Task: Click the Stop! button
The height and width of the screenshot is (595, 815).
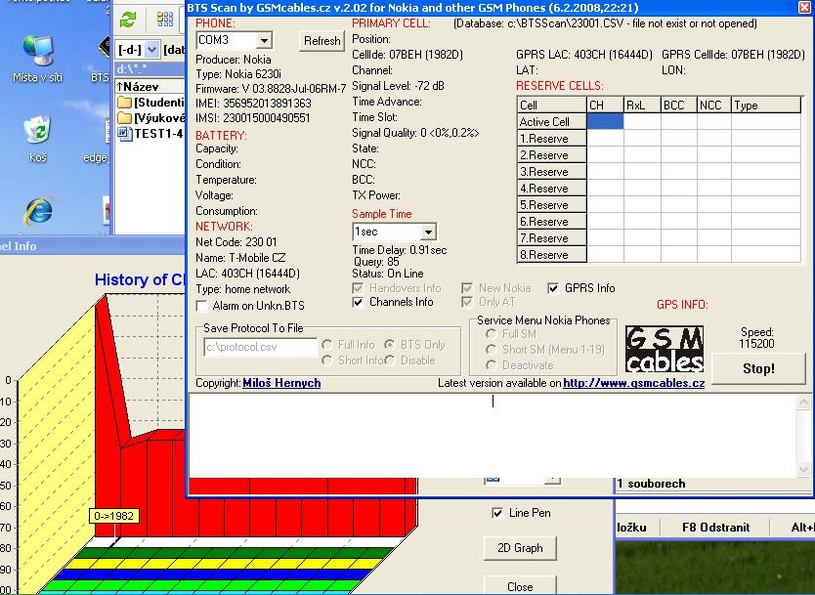Action: (758, 369)
